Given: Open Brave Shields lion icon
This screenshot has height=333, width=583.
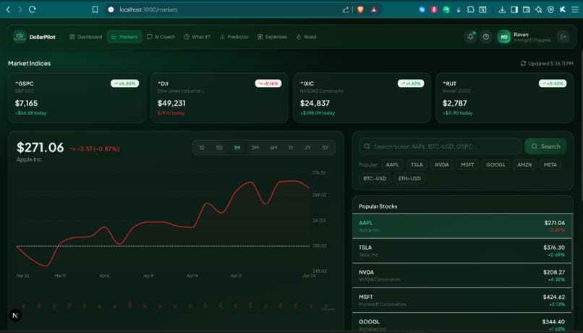Looking at the screenshot, I should click(x=360, y=9).
